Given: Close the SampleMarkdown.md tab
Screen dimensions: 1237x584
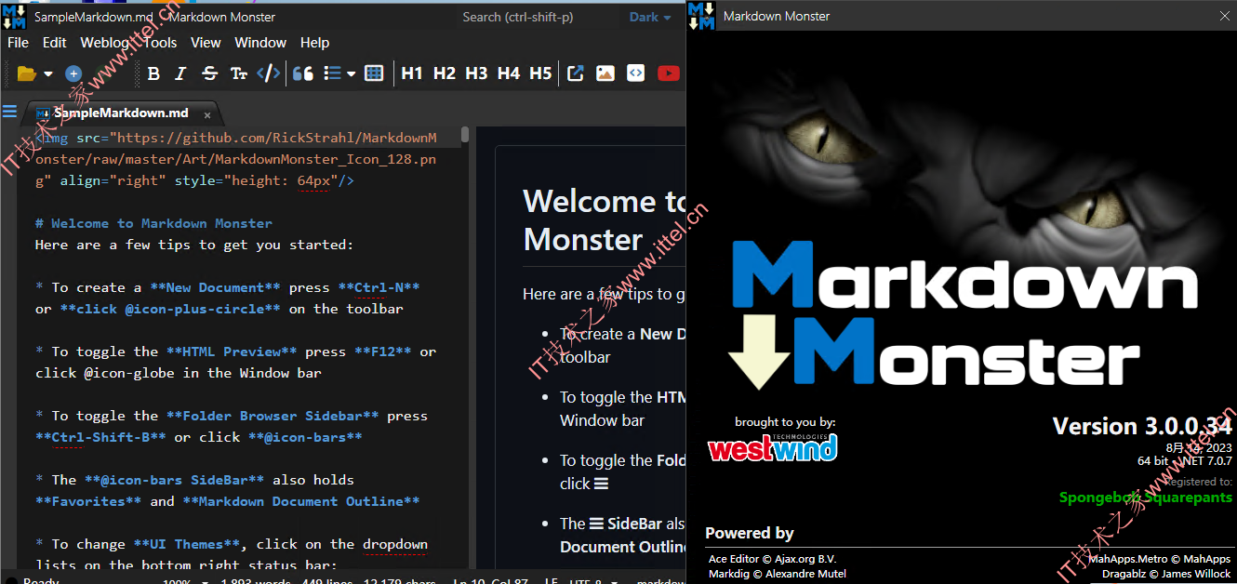Looking at the screenshot, I should tap(207, 115).
